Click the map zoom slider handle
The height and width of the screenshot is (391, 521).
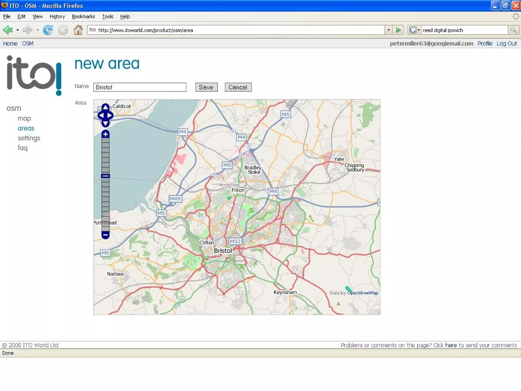tap(105, 176)
